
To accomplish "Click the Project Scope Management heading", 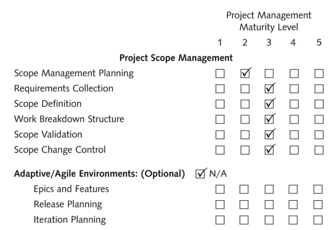I will click(176, 58).
